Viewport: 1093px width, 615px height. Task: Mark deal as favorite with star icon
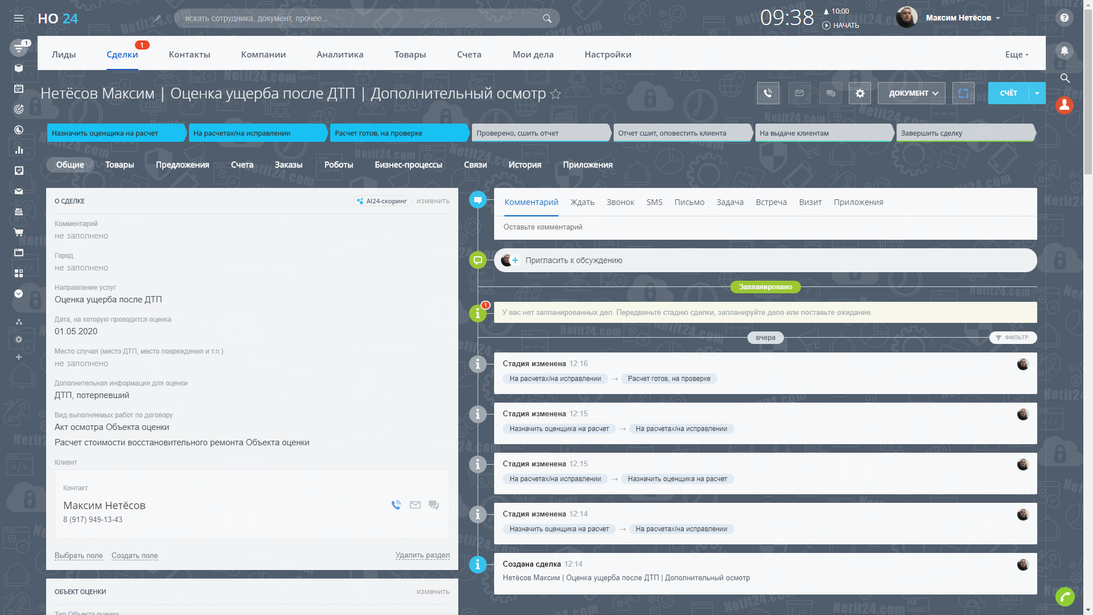coord(556,95)
